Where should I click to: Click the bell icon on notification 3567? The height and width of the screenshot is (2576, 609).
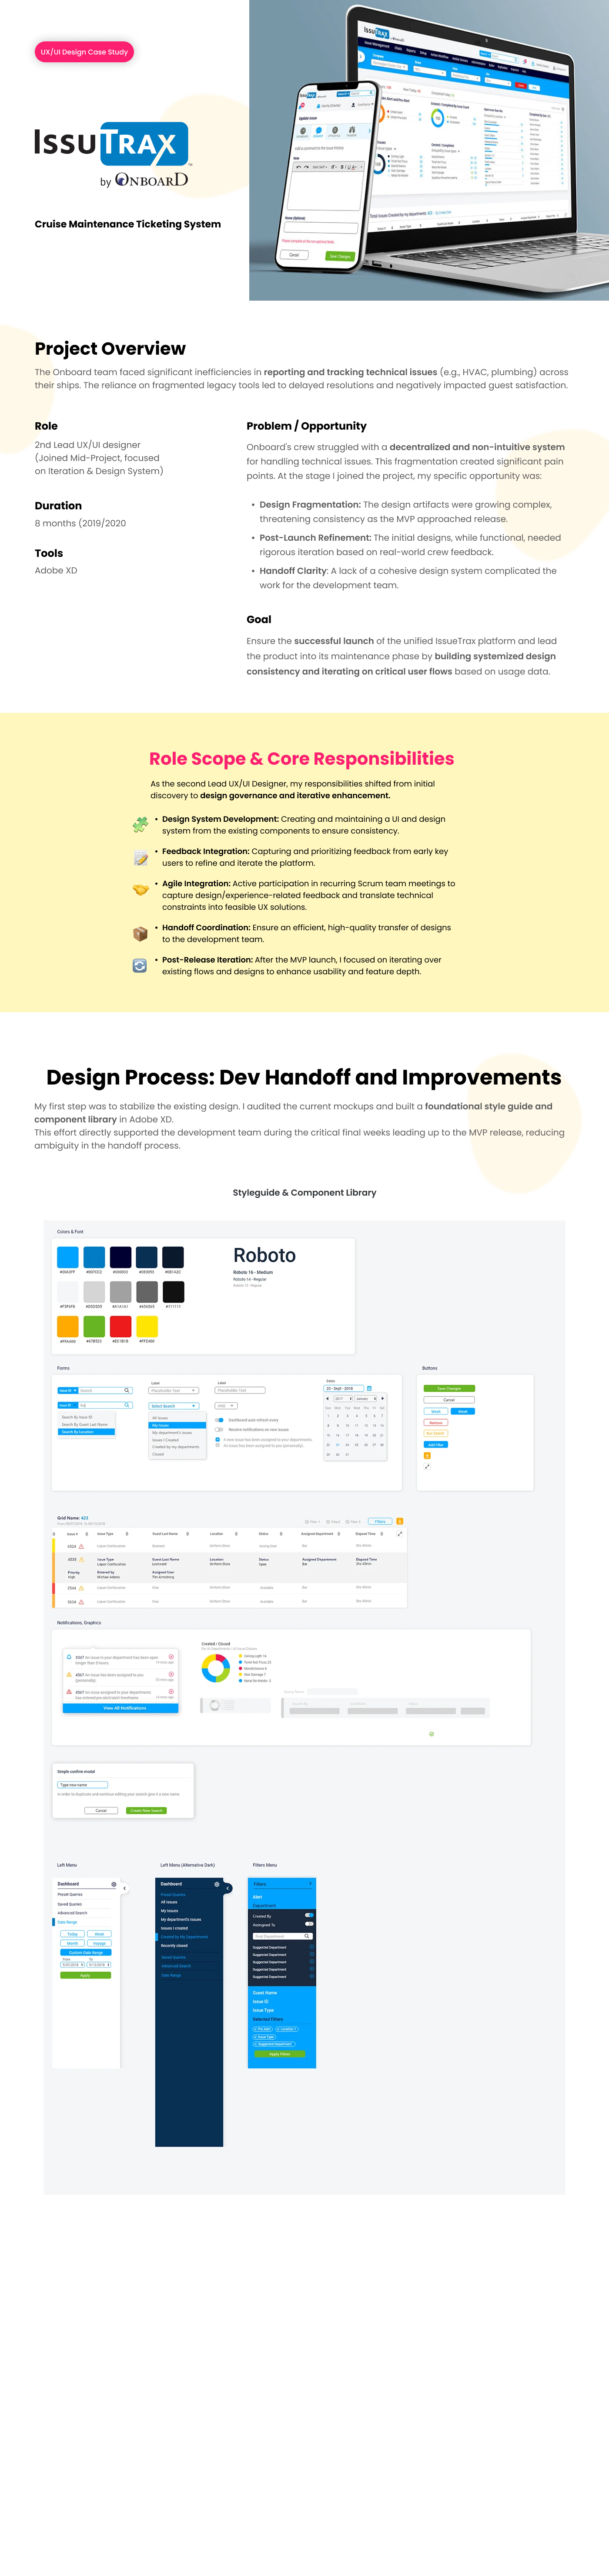pos(69,1657)
